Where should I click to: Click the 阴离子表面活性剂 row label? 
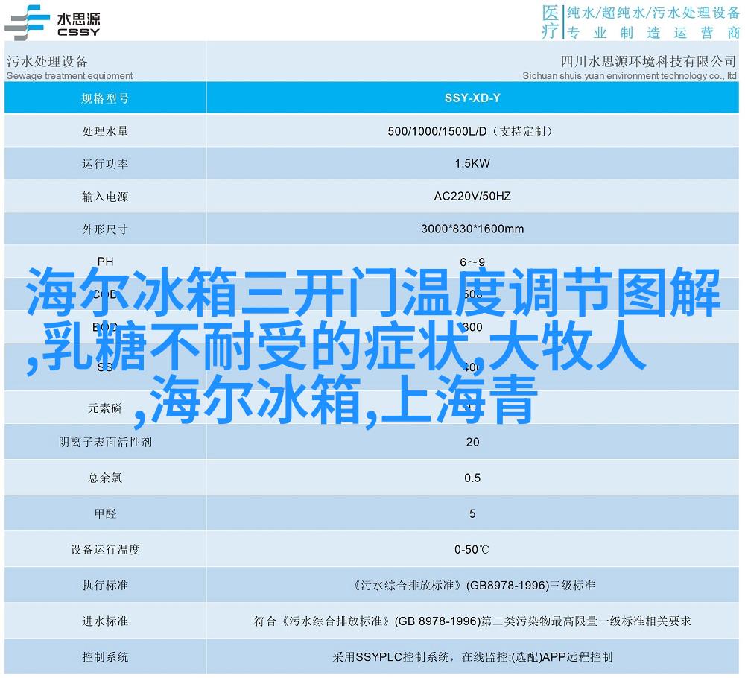105,442
